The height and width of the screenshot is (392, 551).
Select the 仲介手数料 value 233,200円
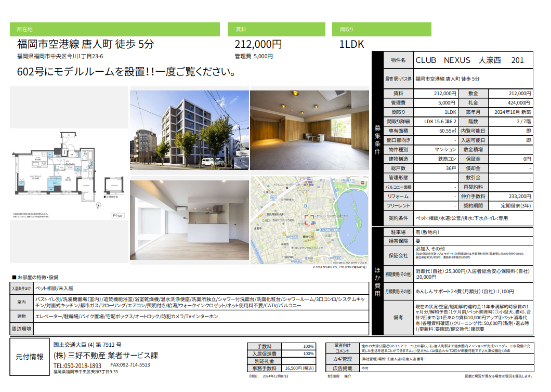coord(520,197)
